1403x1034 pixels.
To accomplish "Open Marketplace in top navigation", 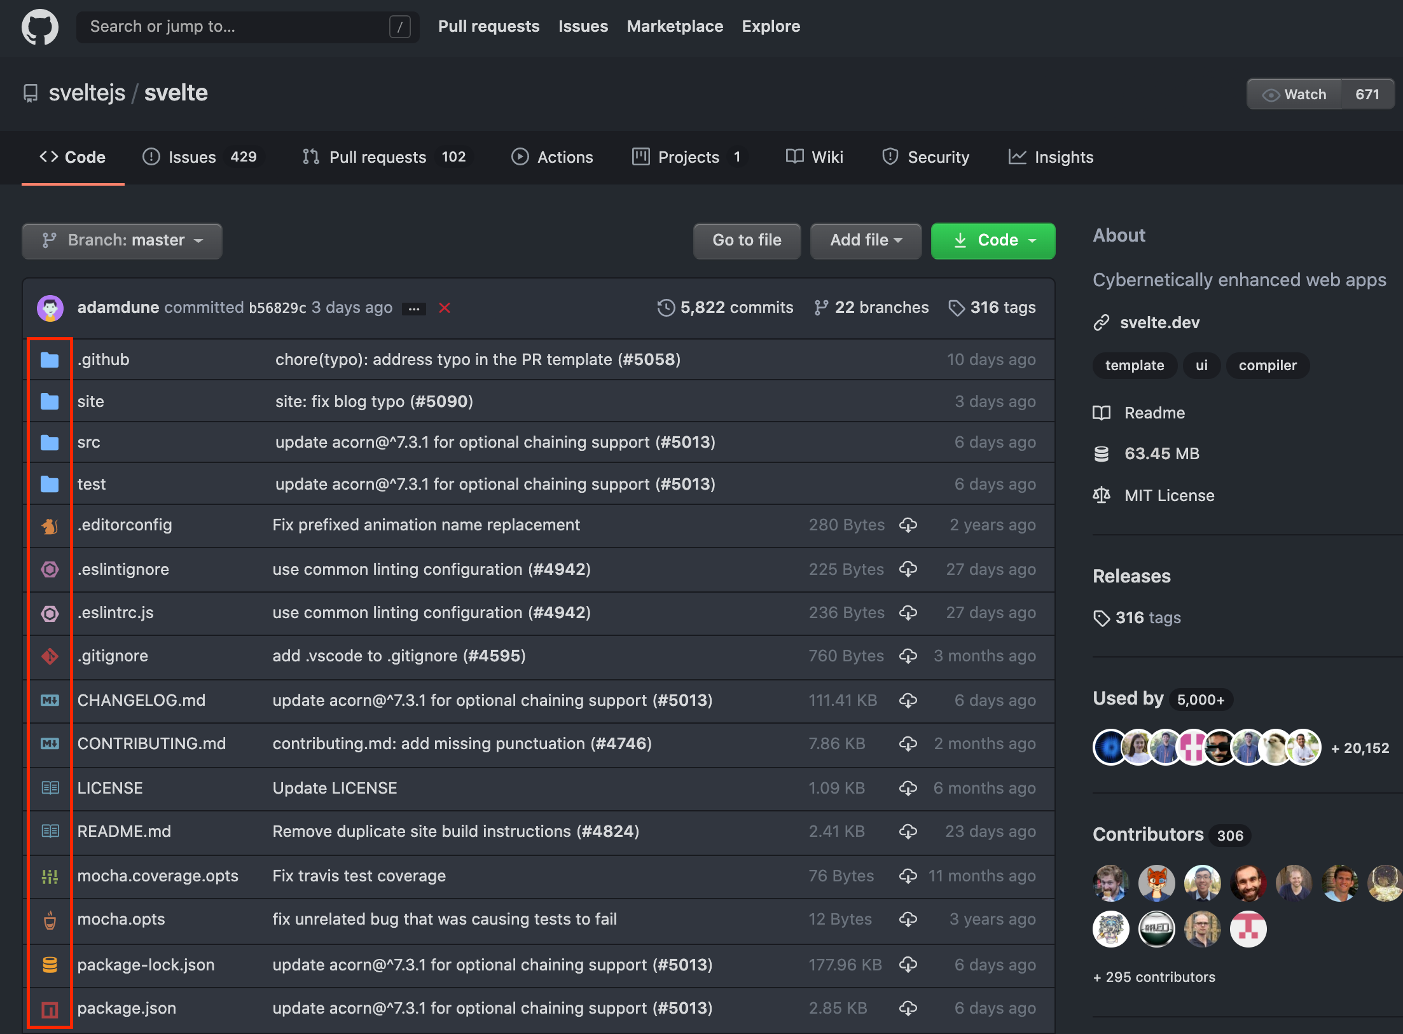I will point(675,27).
